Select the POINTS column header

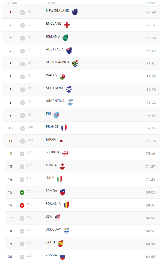[x=151, y=3]
